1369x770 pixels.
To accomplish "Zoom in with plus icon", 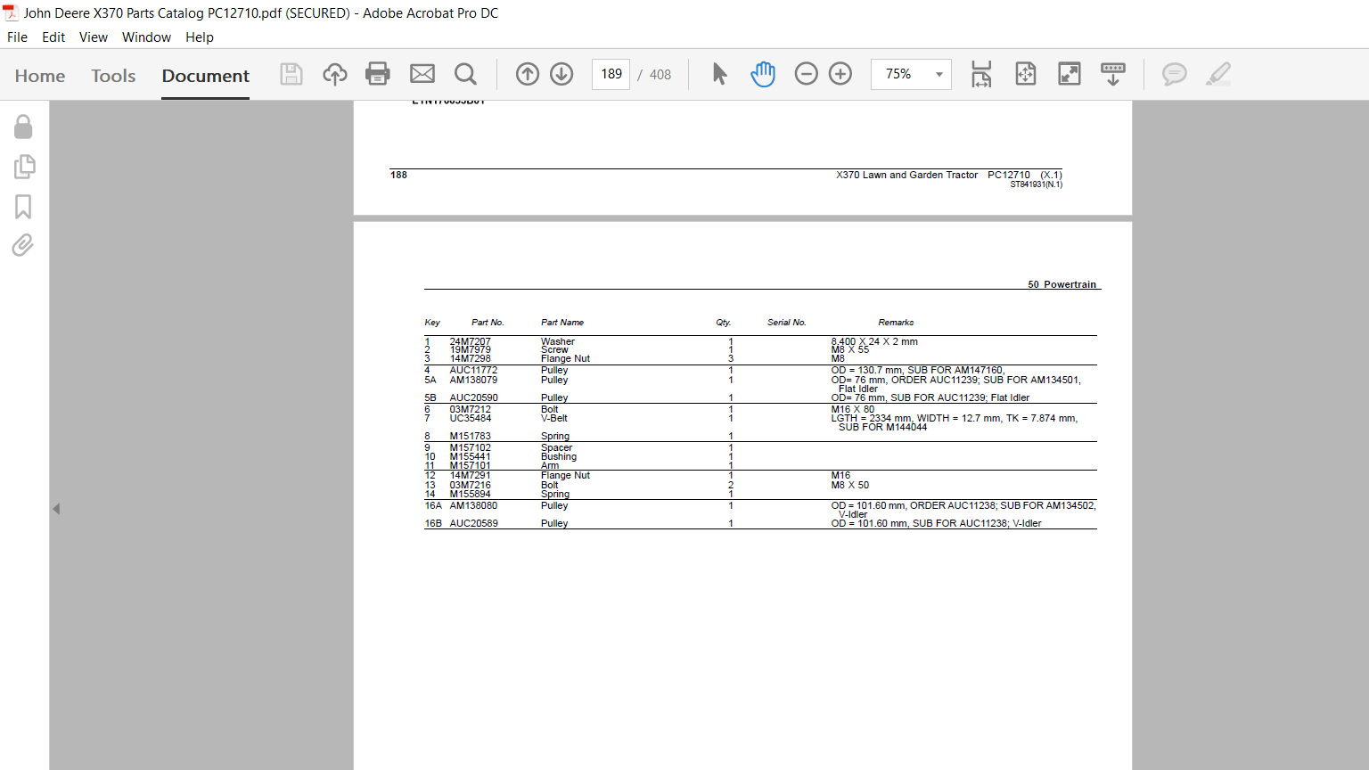I will tap(840, 74).
